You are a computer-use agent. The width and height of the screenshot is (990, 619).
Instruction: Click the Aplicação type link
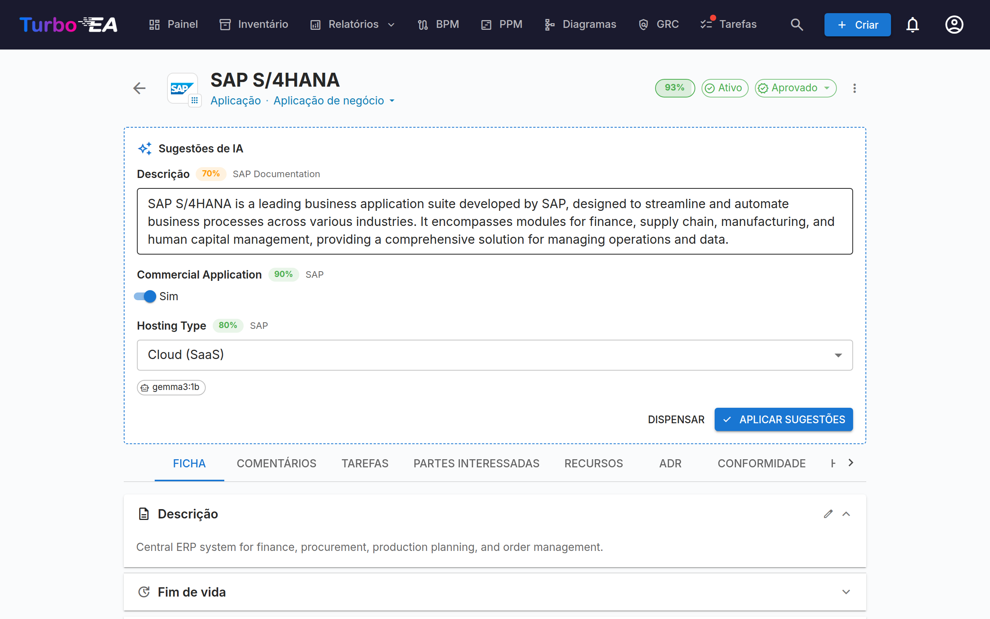coord(236,101)
